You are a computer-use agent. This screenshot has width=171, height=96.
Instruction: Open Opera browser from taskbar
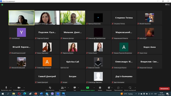[19, 94]
